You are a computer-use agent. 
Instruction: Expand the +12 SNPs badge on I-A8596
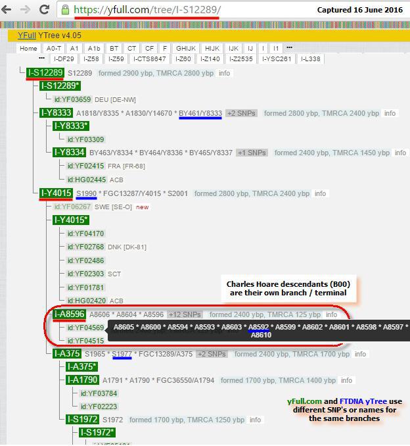coord(185,314)
